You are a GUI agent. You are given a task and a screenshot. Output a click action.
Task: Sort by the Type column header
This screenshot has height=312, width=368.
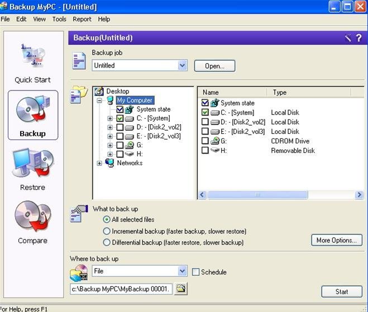(309, 93)
